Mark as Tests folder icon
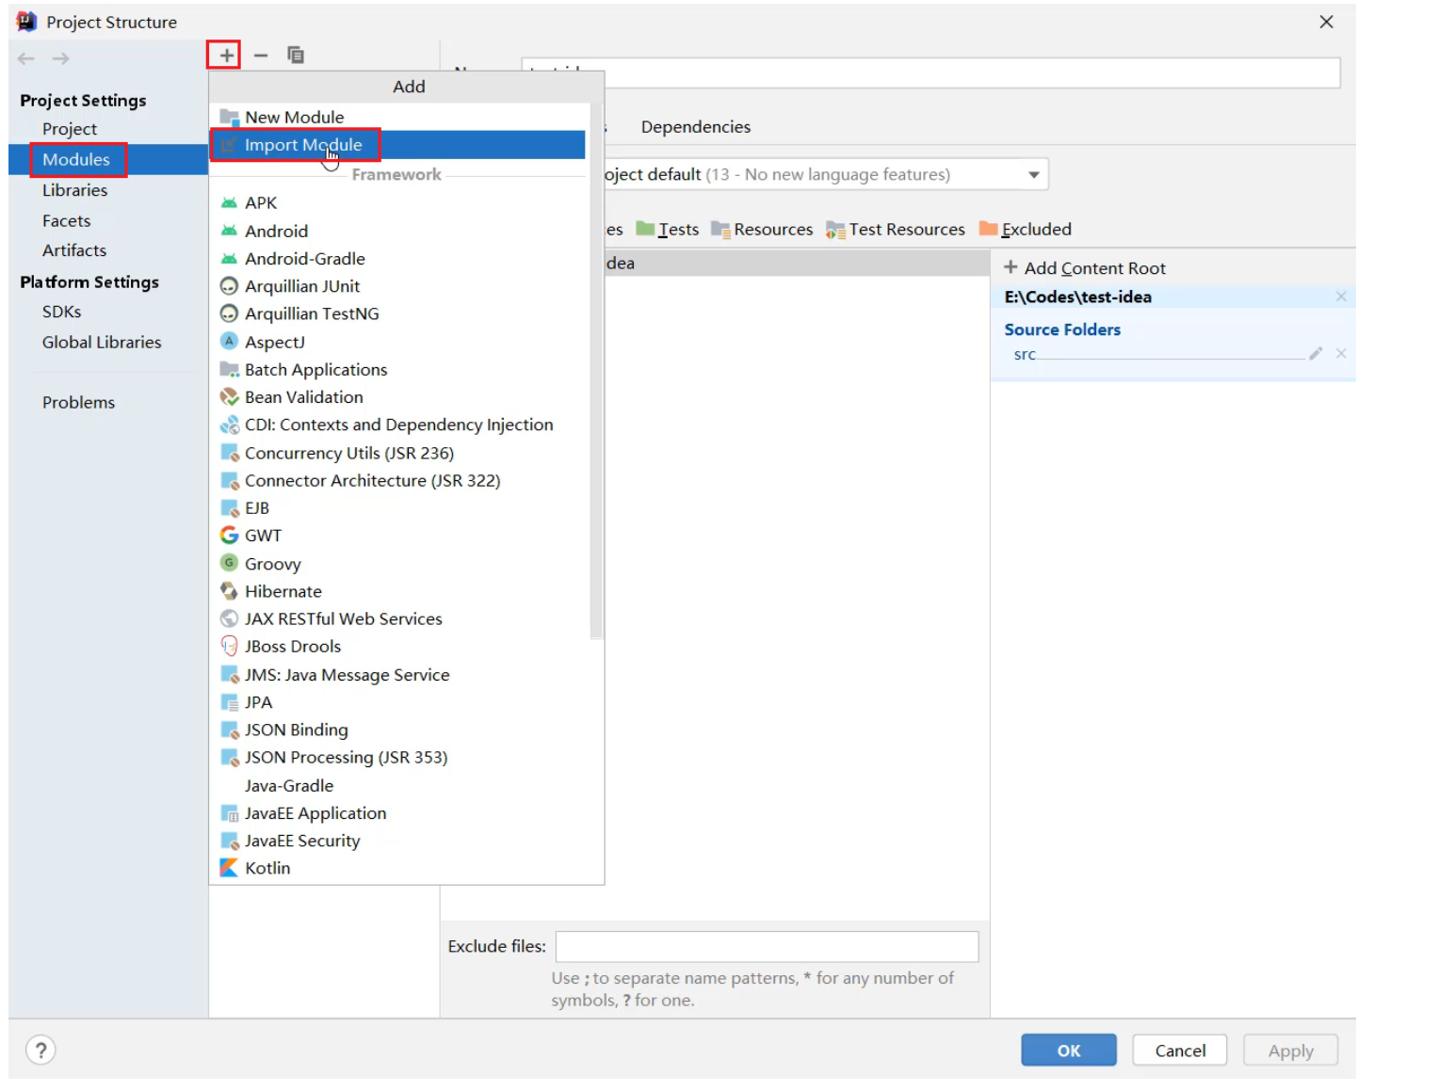Image resolution: width=1439 pixels, height=1091 pixels. [645, 229]
